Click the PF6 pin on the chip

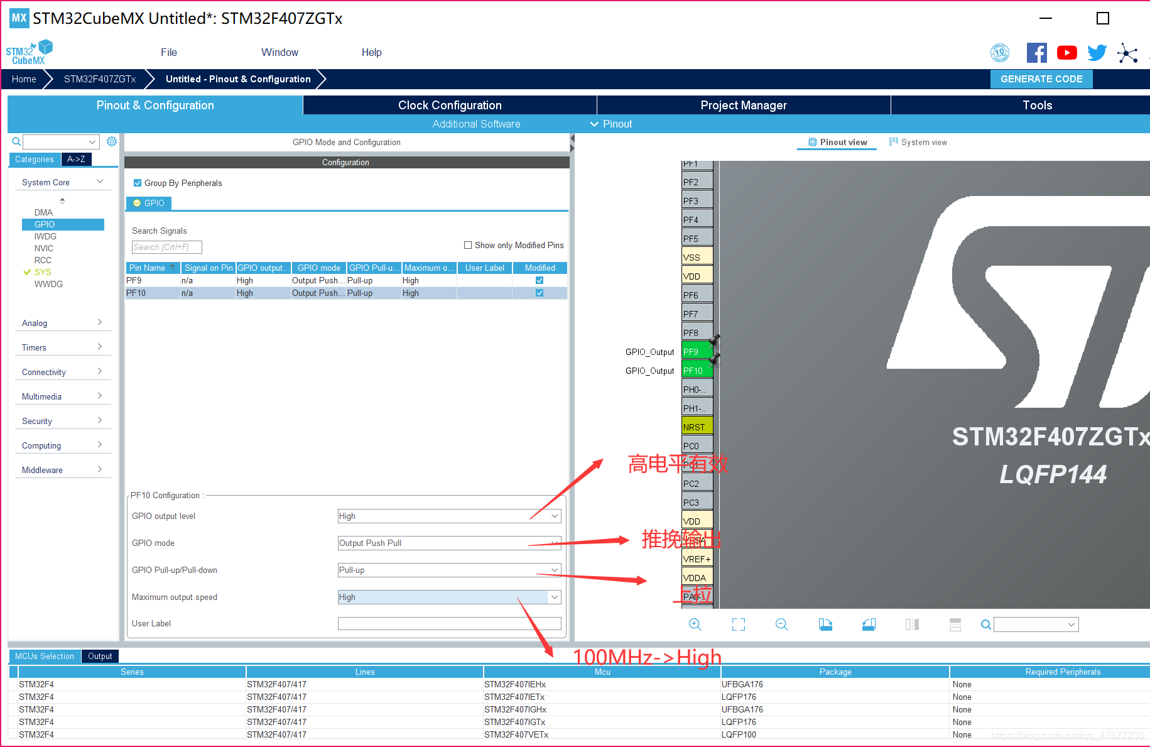(697, 294)
